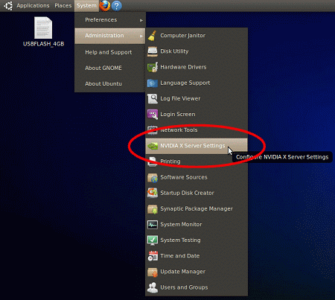The image size is (335, 300).
Task: Open Printing configuration entry
Action: 197,162
